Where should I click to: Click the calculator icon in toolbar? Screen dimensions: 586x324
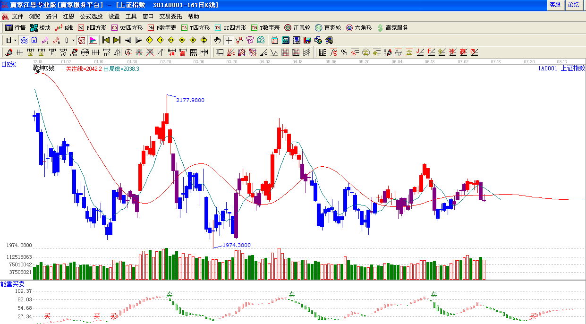click(286, 40)
